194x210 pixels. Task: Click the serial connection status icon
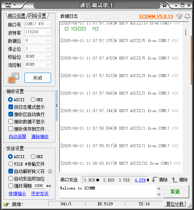point(13,78)
